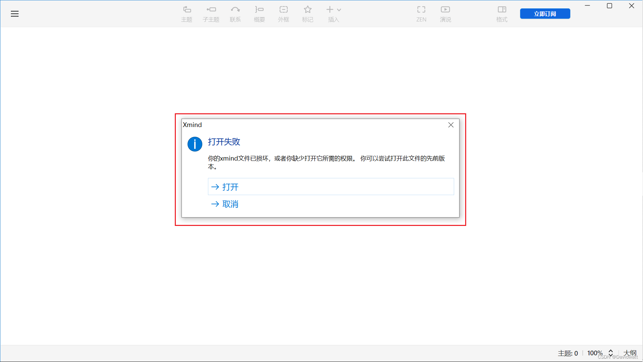Click the 立即订阅 subscribe button
Image resolution: width=643 pixels, height=362 pixels.
[x=545, y=14]
